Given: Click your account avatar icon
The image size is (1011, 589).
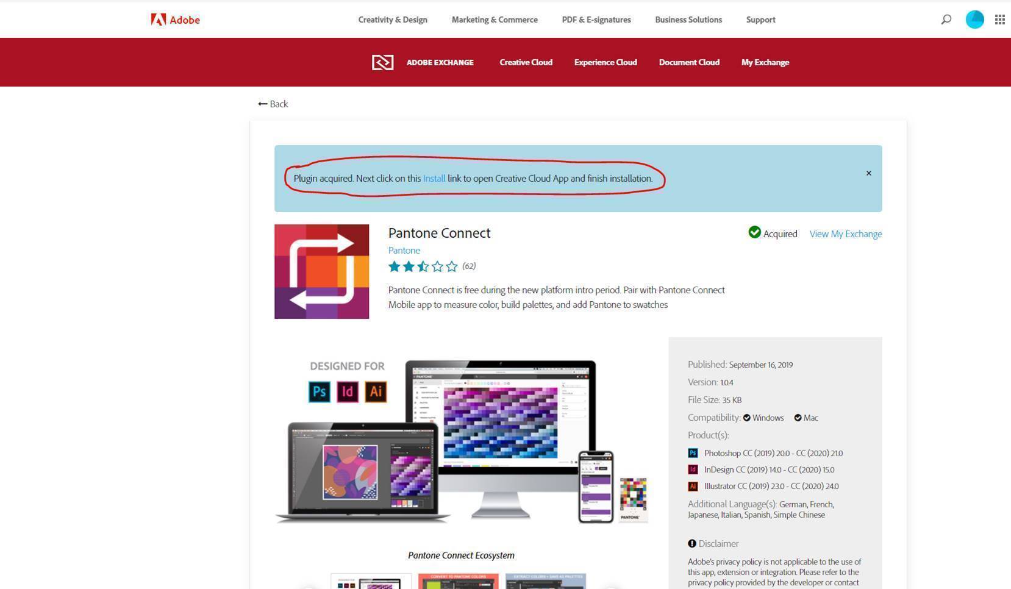Looking at the screenshot, I should point(974,19).
